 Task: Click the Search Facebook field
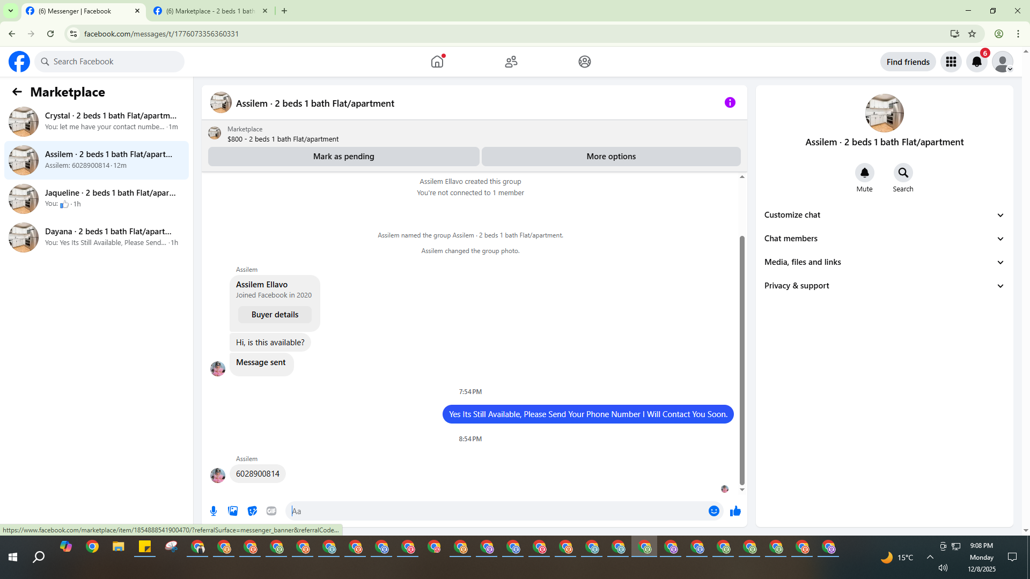(109, 62)
